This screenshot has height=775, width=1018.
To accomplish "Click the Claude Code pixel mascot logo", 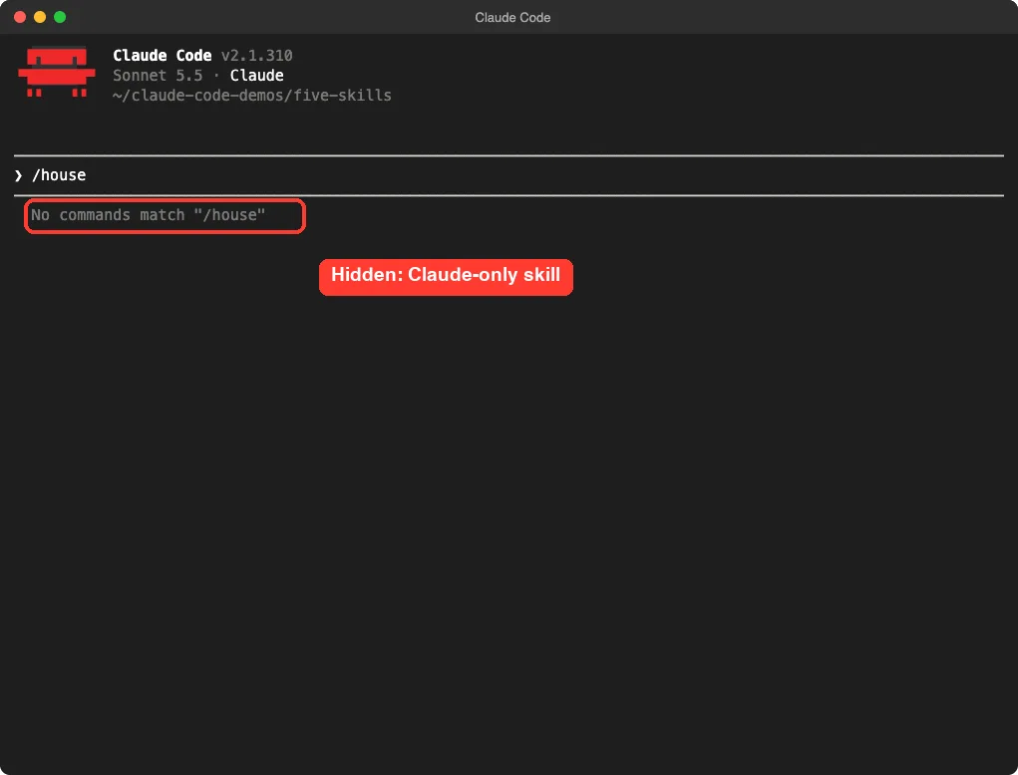I will (x=57, y=72).
